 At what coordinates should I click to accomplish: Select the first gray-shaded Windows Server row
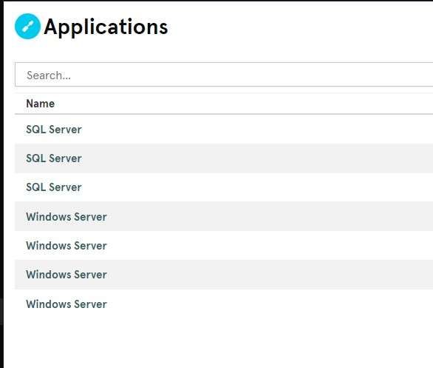click(x=224, y=216)
